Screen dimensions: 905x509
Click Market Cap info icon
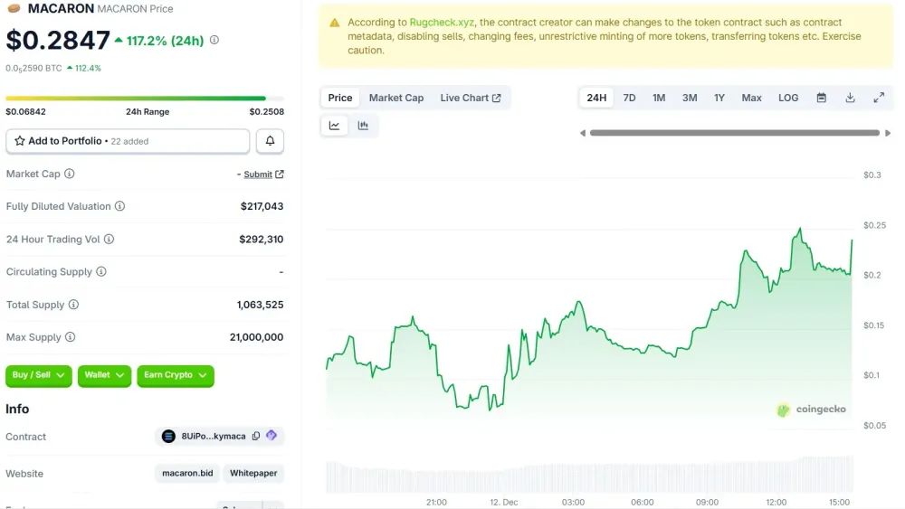(70, 174)
